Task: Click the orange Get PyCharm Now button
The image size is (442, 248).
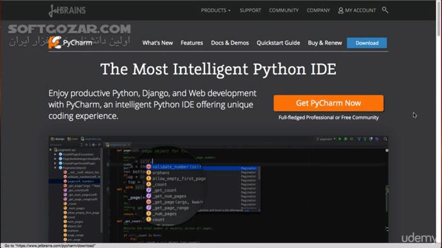Action: (x=328, y=103)
